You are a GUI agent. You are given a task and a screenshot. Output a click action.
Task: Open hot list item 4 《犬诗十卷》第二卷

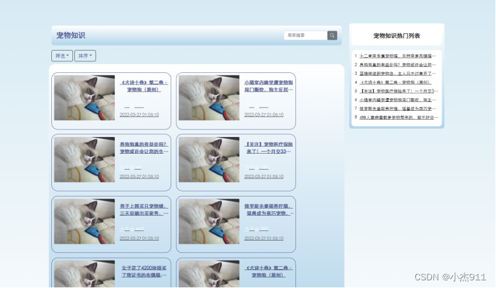click(x=395, y=83)
